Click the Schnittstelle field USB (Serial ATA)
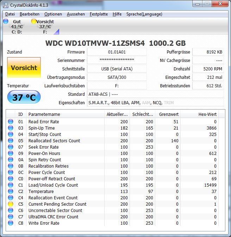 tap(117, 69)
